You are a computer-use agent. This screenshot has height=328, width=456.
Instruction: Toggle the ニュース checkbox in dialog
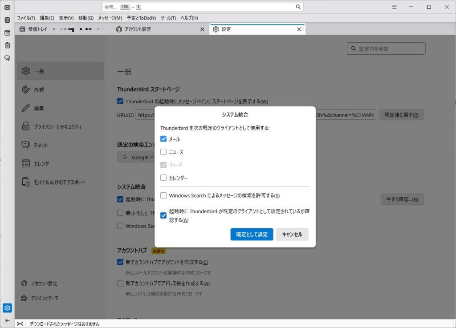163,152
